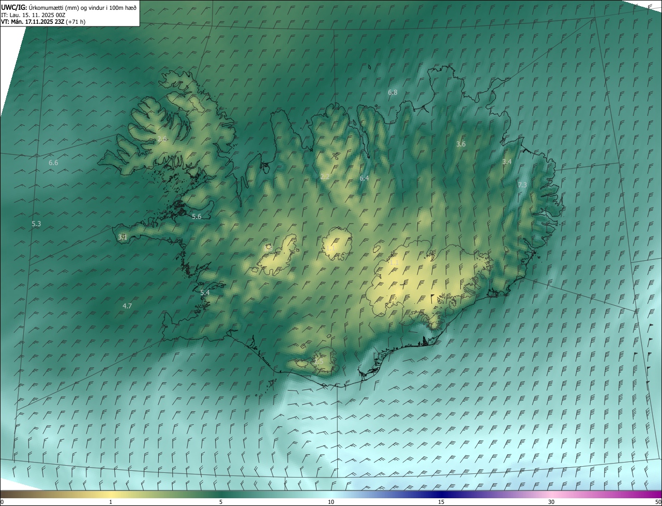Pick the dark navy colorbar segment above 15

point(441,494)
